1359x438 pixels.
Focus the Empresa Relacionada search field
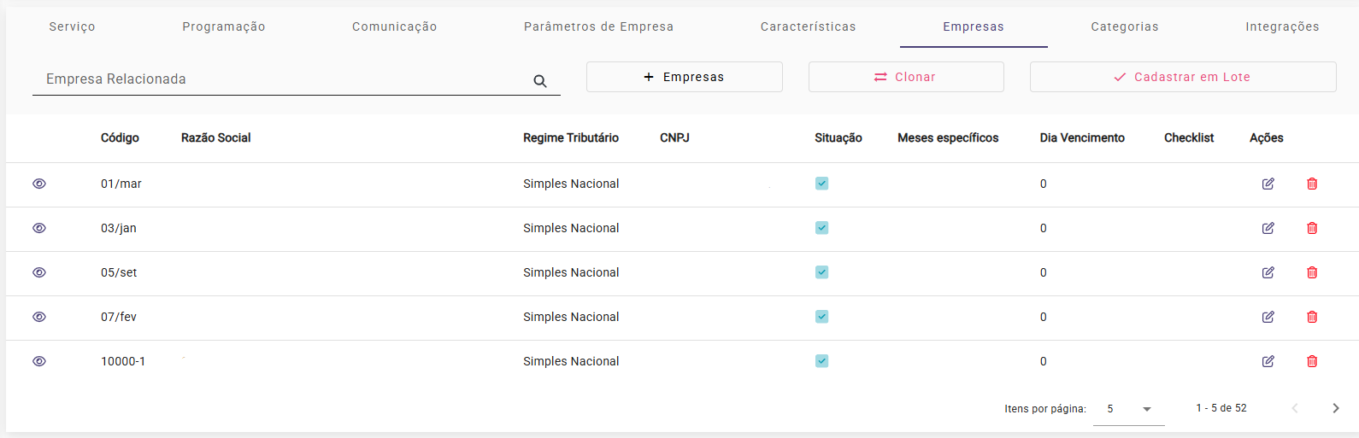click(282, 79)
